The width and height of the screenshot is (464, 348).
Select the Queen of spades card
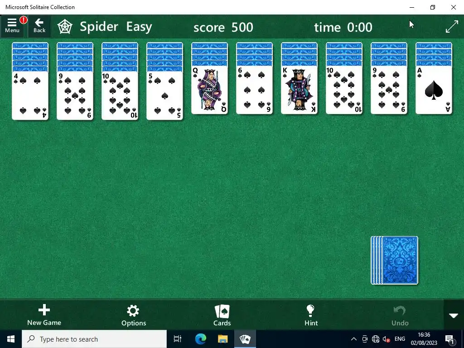point(209,90)
